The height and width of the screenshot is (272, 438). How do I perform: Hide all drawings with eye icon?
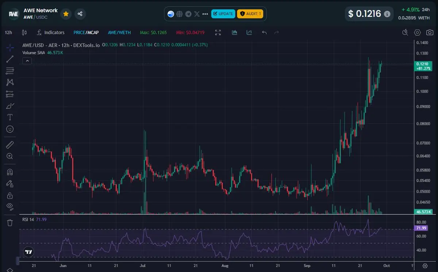(x=10, y=207)
